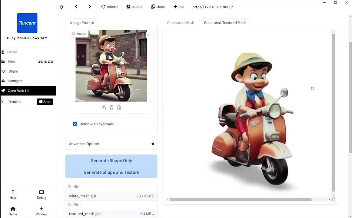Stop the running app
The image size is (352, 218).
pos(45,102)
